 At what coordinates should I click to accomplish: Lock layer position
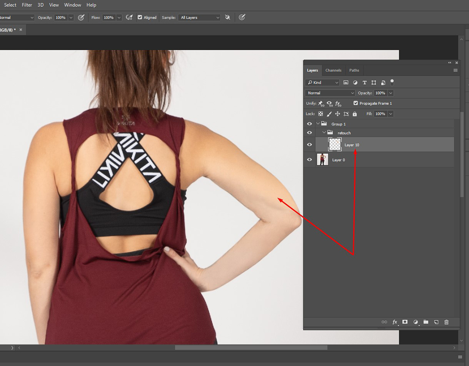click(x=338, y=114)
